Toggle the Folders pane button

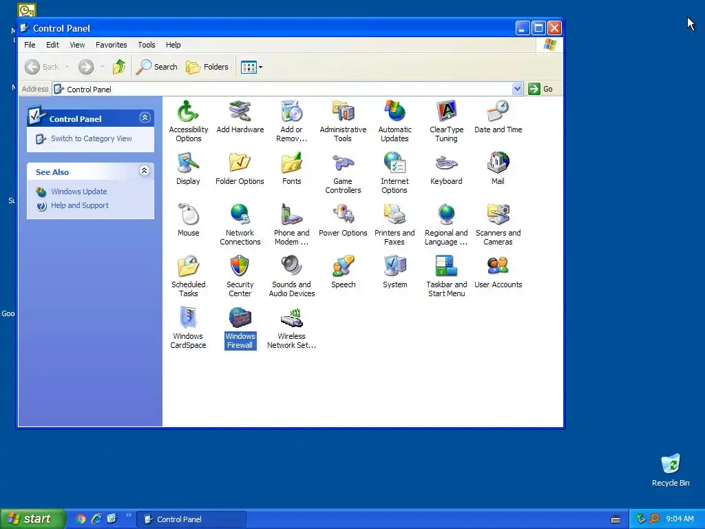click(x=207, y=67)
